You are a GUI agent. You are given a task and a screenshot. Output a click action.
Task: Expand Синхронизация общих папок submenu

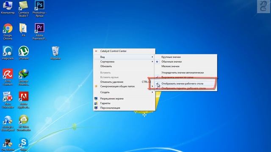(124, 86)
